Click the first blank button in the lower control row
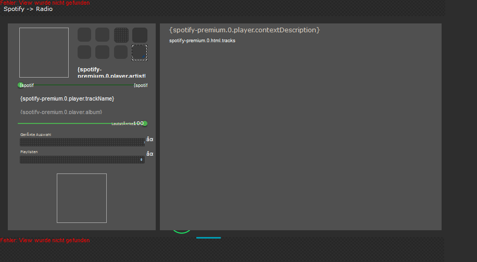 coord(84,53)
